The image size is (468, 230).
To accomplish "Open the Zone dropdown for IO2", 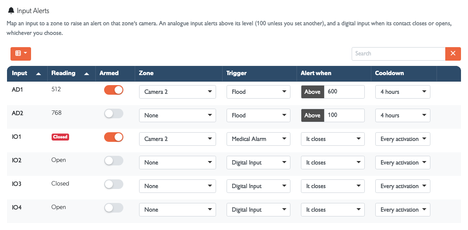I will [x=178, y=162].
